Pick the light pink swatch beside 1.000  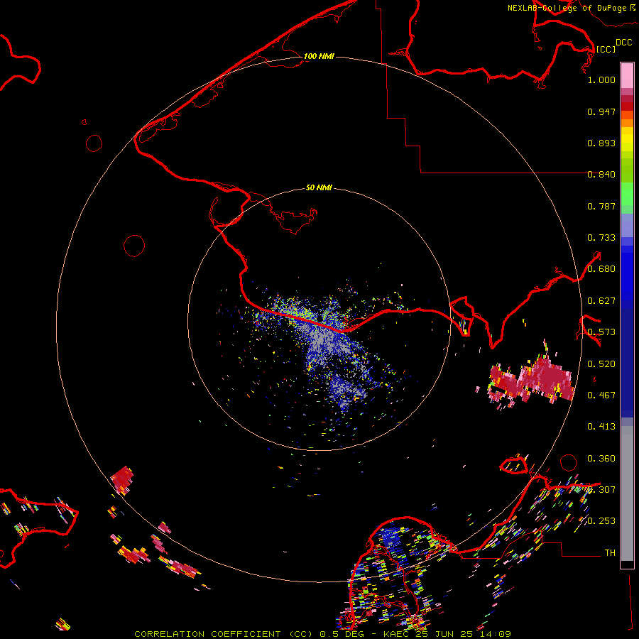tap(627, 76)
